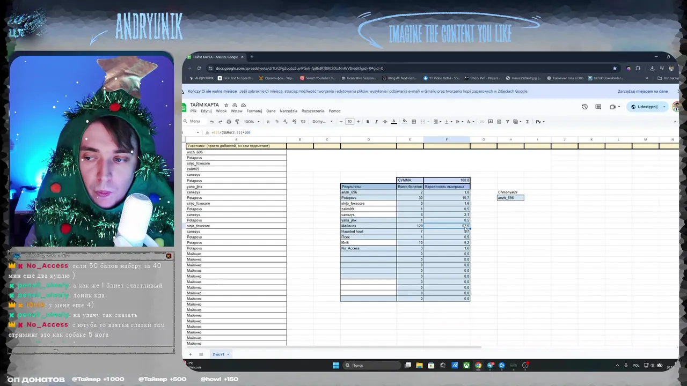This screenshot has width=687, height=386.
Task: Increase font size with plus button
Action: (358, 122)
